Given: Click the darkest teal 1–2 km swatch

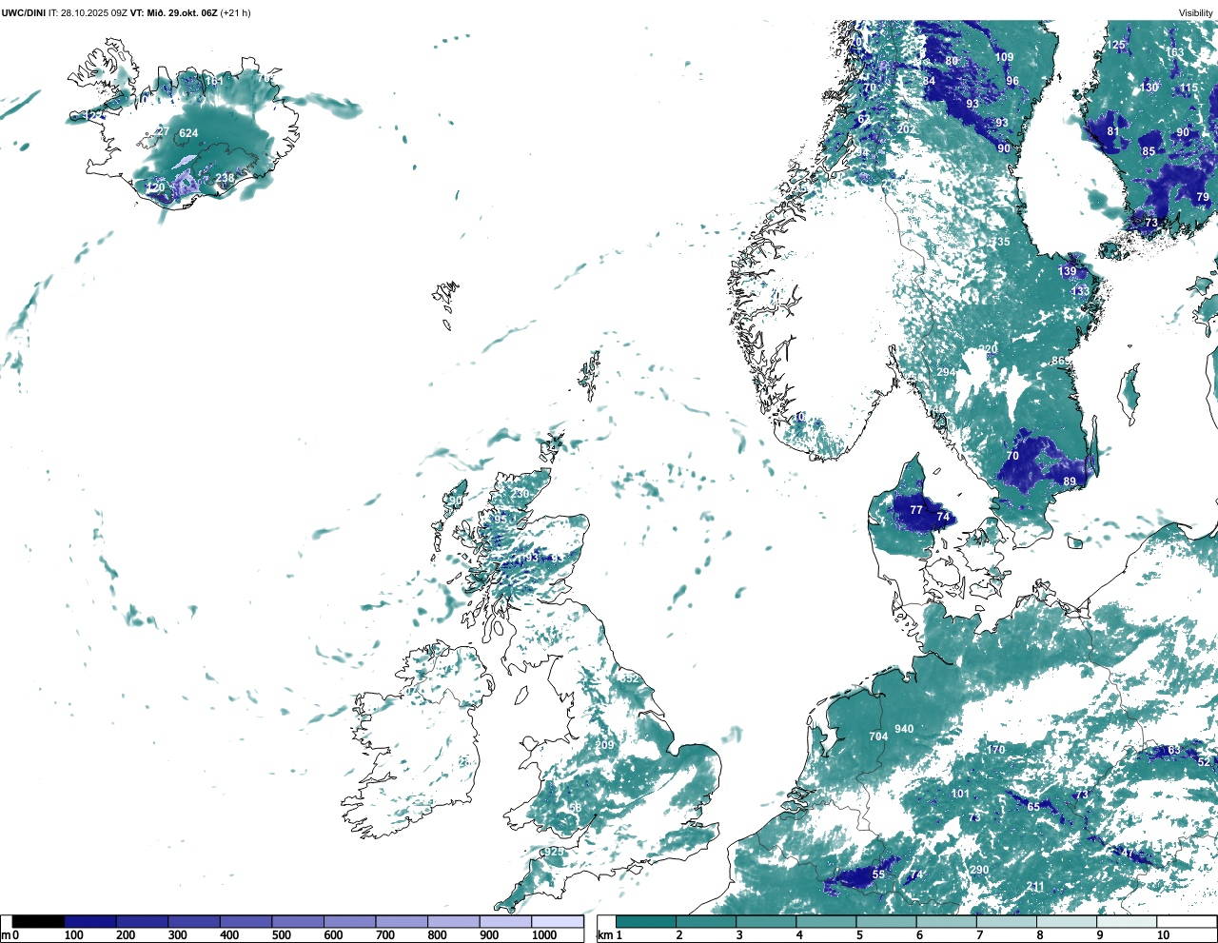Looking at the screenshot, I should pos(646,921).
